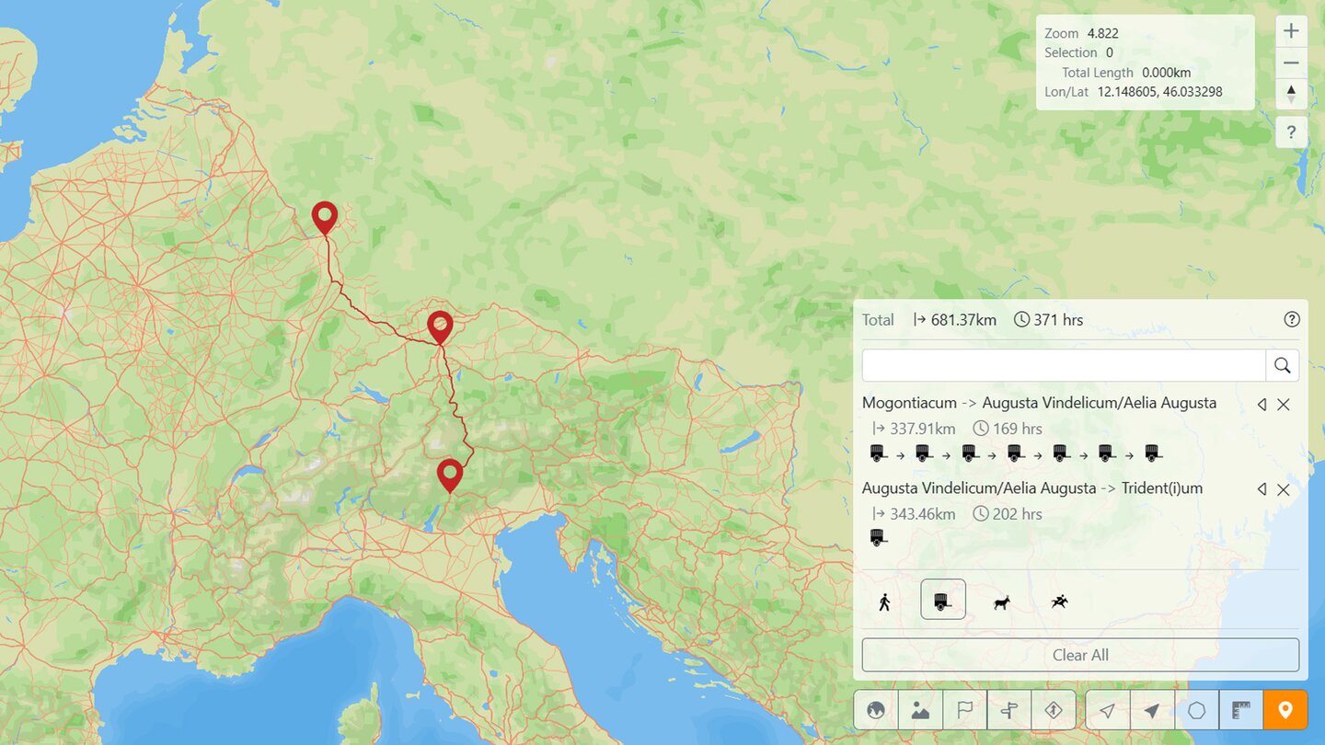Choose pack animal as the travel mode
Viewport: 1325px width, 745px height.
point(1001,602)
